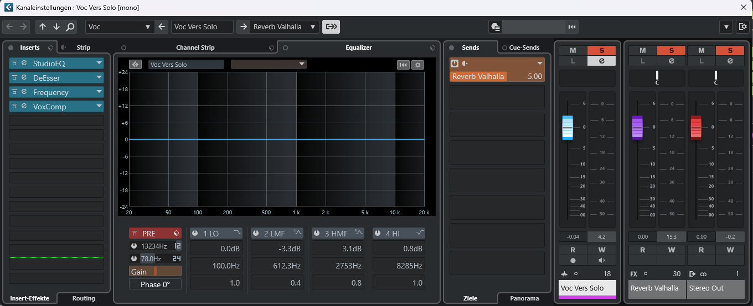Open the EQ preset dropdown menu
Viewport: 753px width, 306px height.
pyautogui.click(x=302, y=64)
